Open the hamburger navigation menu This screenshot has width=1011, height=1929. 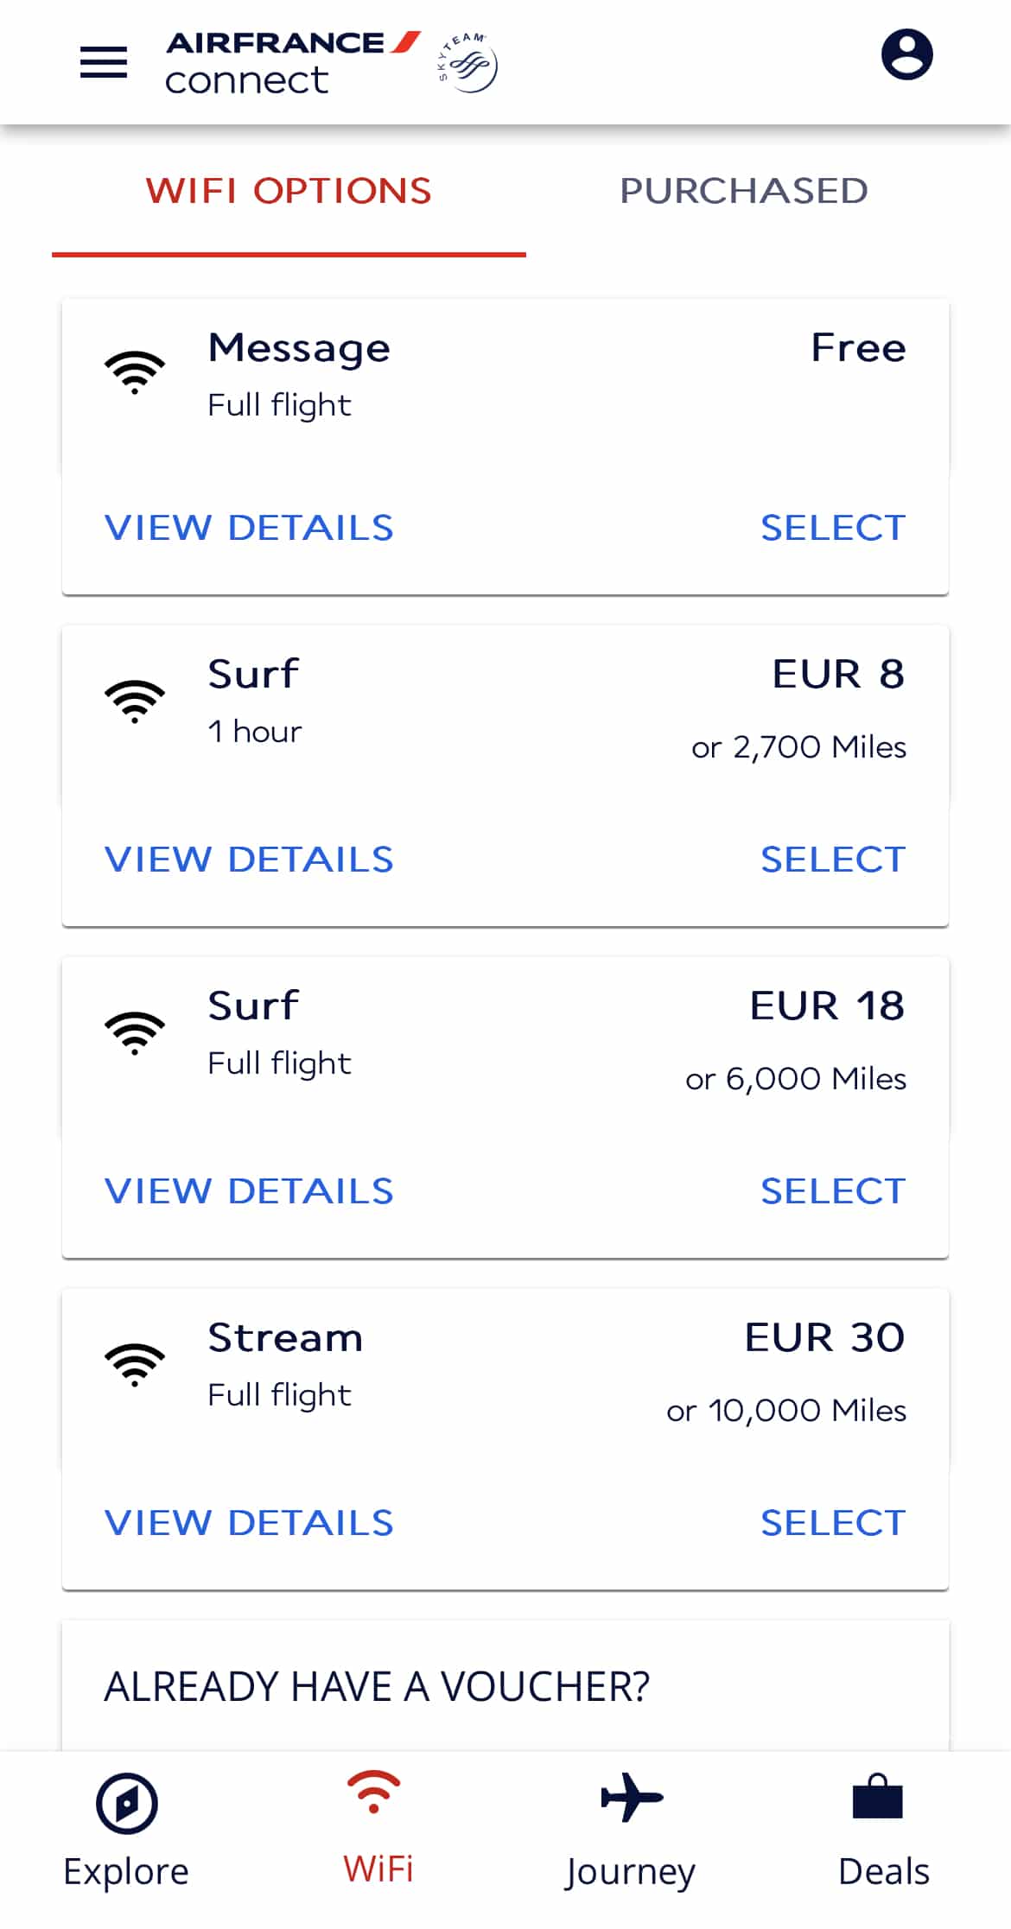tap(104, 62)
